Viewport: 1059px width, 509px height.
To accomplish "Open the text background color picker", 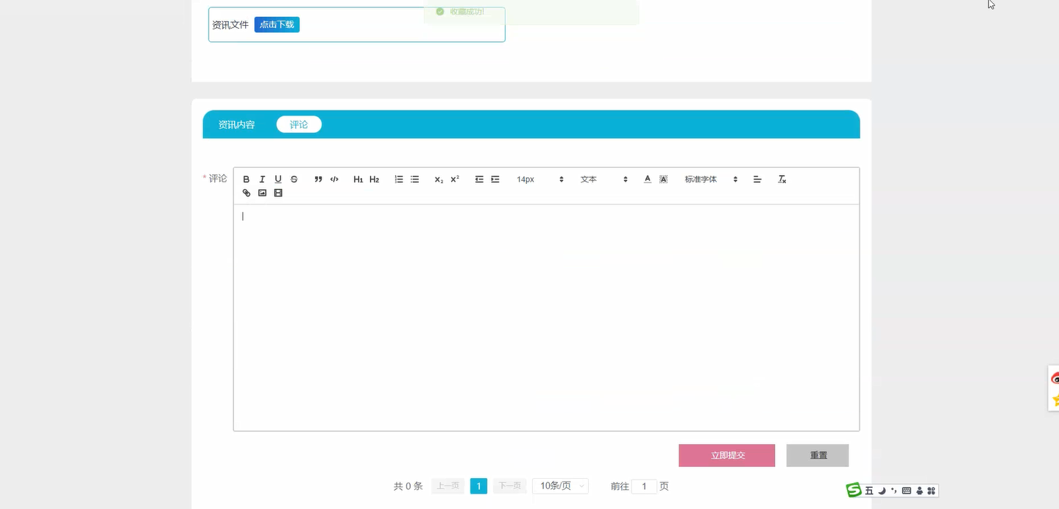I will click(x=664, y=179).
